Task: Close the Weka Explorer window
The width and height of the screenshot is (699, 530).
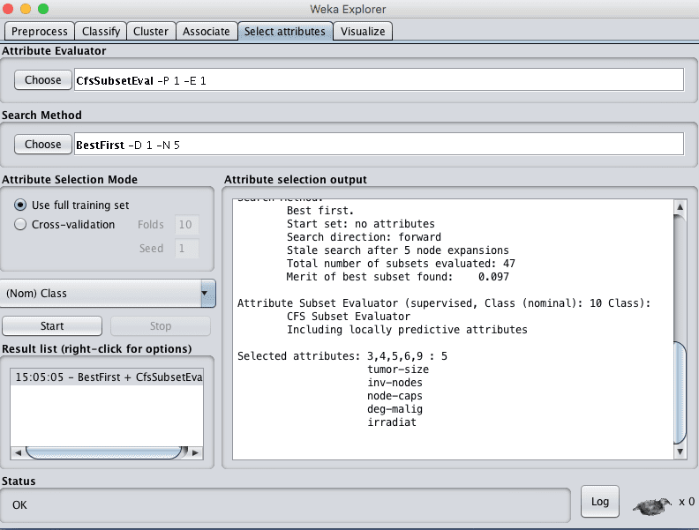Action: [8, 9]
